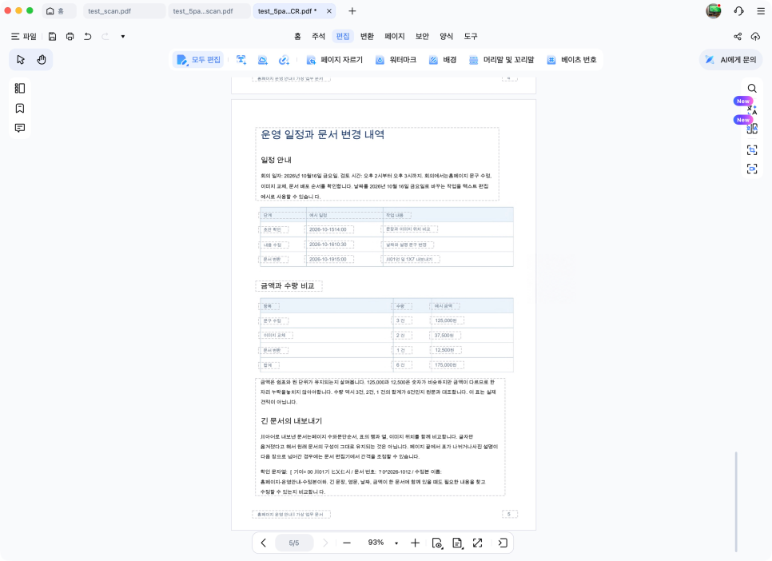Click the headset support icon
The height and width of the screenshot is (561, 772).
click(x=738, y=11)
